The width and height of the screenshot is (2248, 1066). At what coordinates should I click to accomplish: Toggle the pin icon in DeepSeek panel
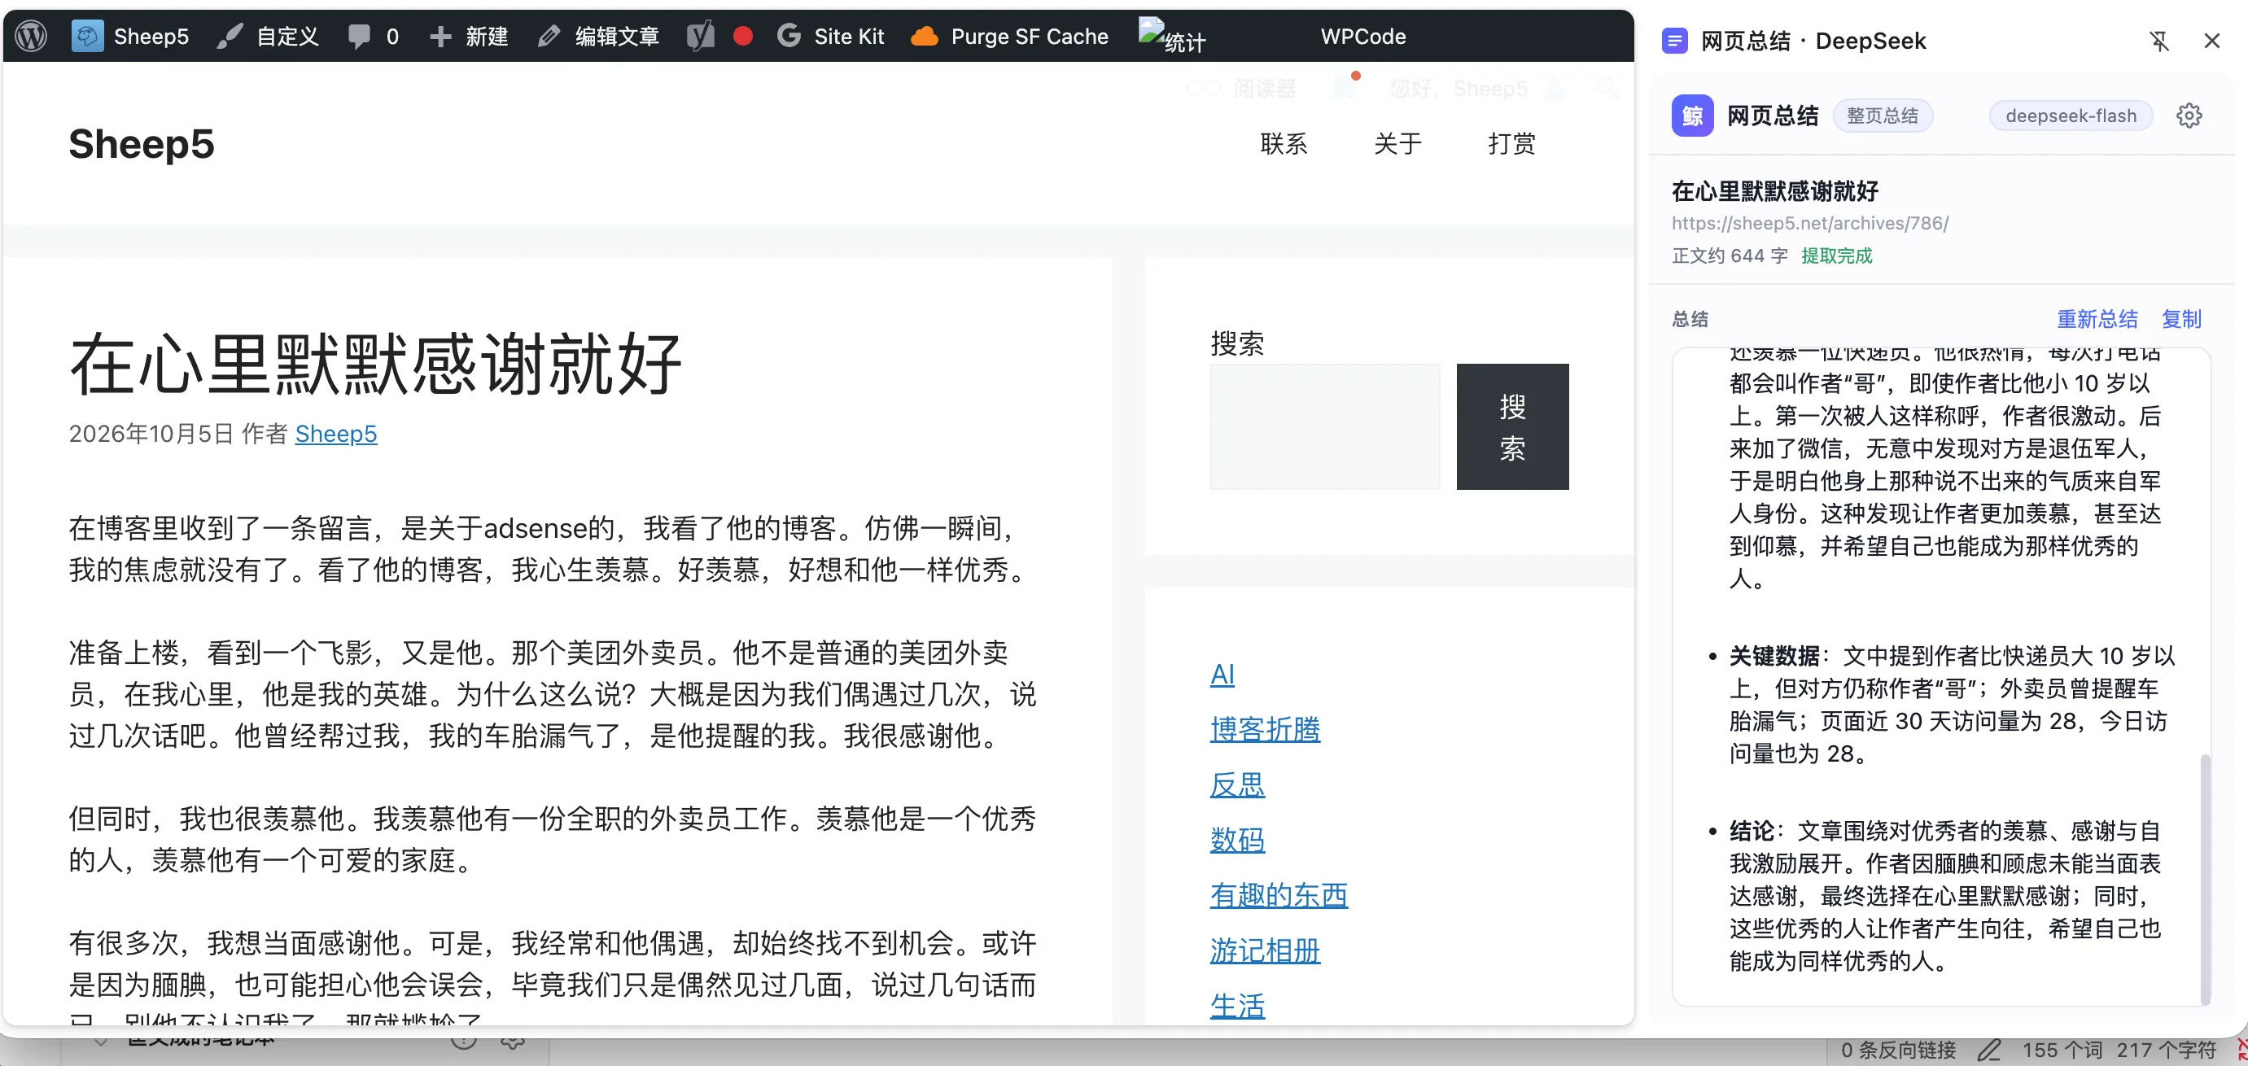pyautogui.click(x=2159, y=41)
